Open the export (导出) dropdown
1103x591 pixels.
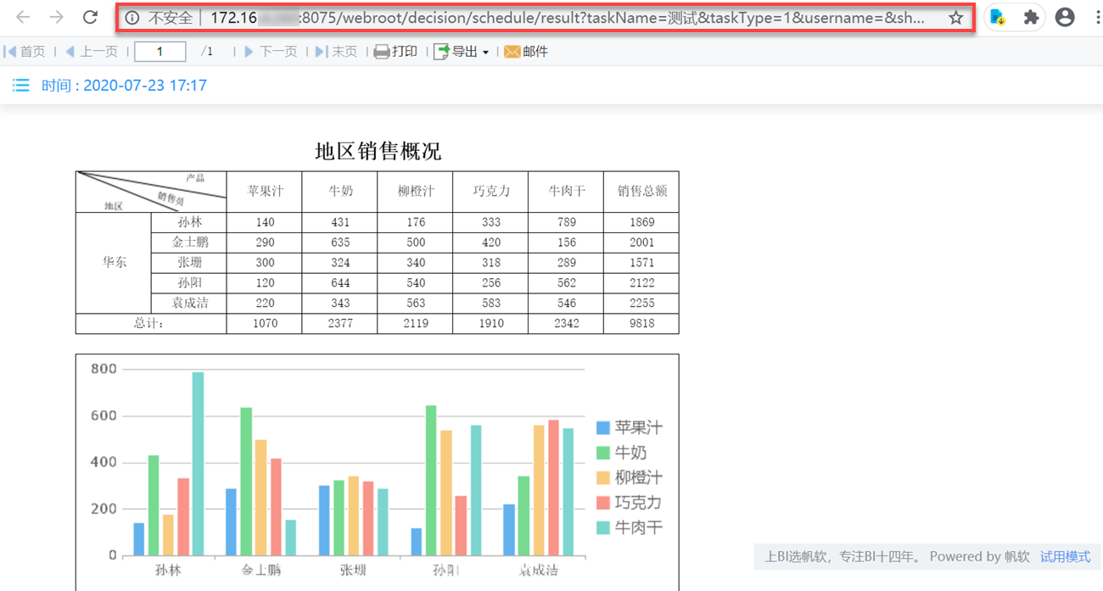coord(462,52)
